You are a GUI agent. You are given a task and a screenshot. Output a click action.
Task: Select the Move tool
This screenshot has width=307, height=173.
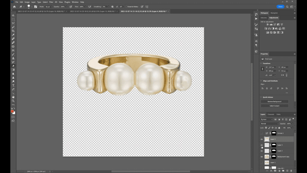pyautogui.click(x=13, y=15)
